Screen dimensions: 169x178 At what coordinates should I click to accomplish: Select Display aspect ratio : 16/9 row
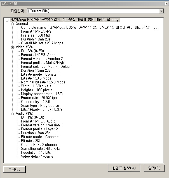point(42,94)
